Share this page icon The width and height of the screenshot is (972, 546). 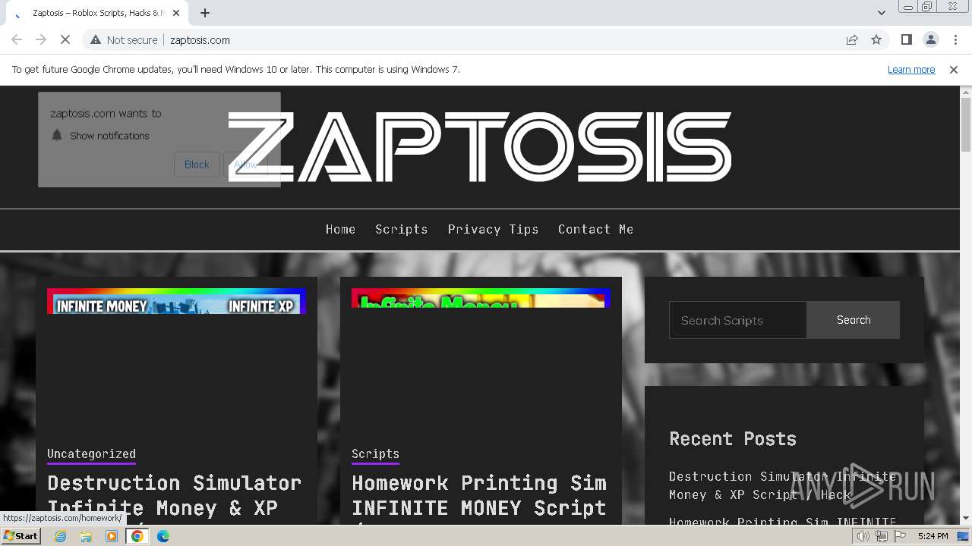coord(852,40)
